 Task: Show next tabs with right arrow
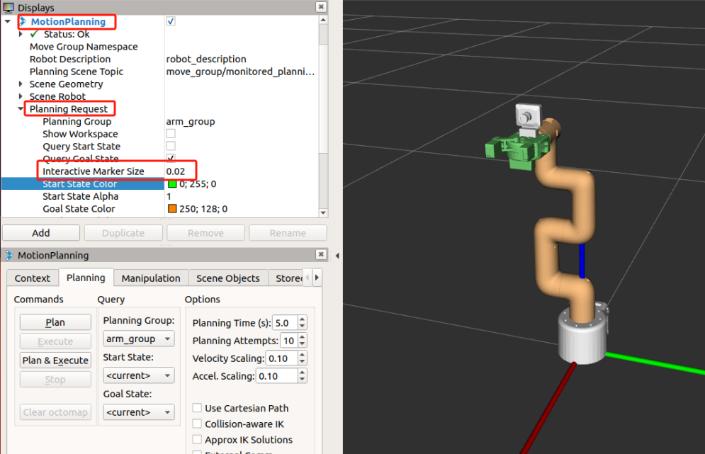coord(317,278)
